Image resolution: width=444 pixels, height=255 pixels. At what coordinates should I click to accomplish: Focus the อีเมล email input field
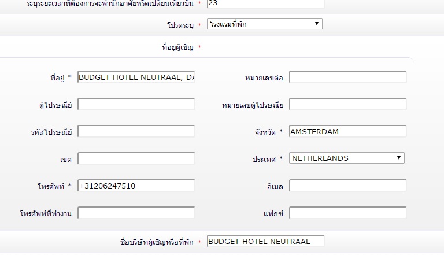347,186
